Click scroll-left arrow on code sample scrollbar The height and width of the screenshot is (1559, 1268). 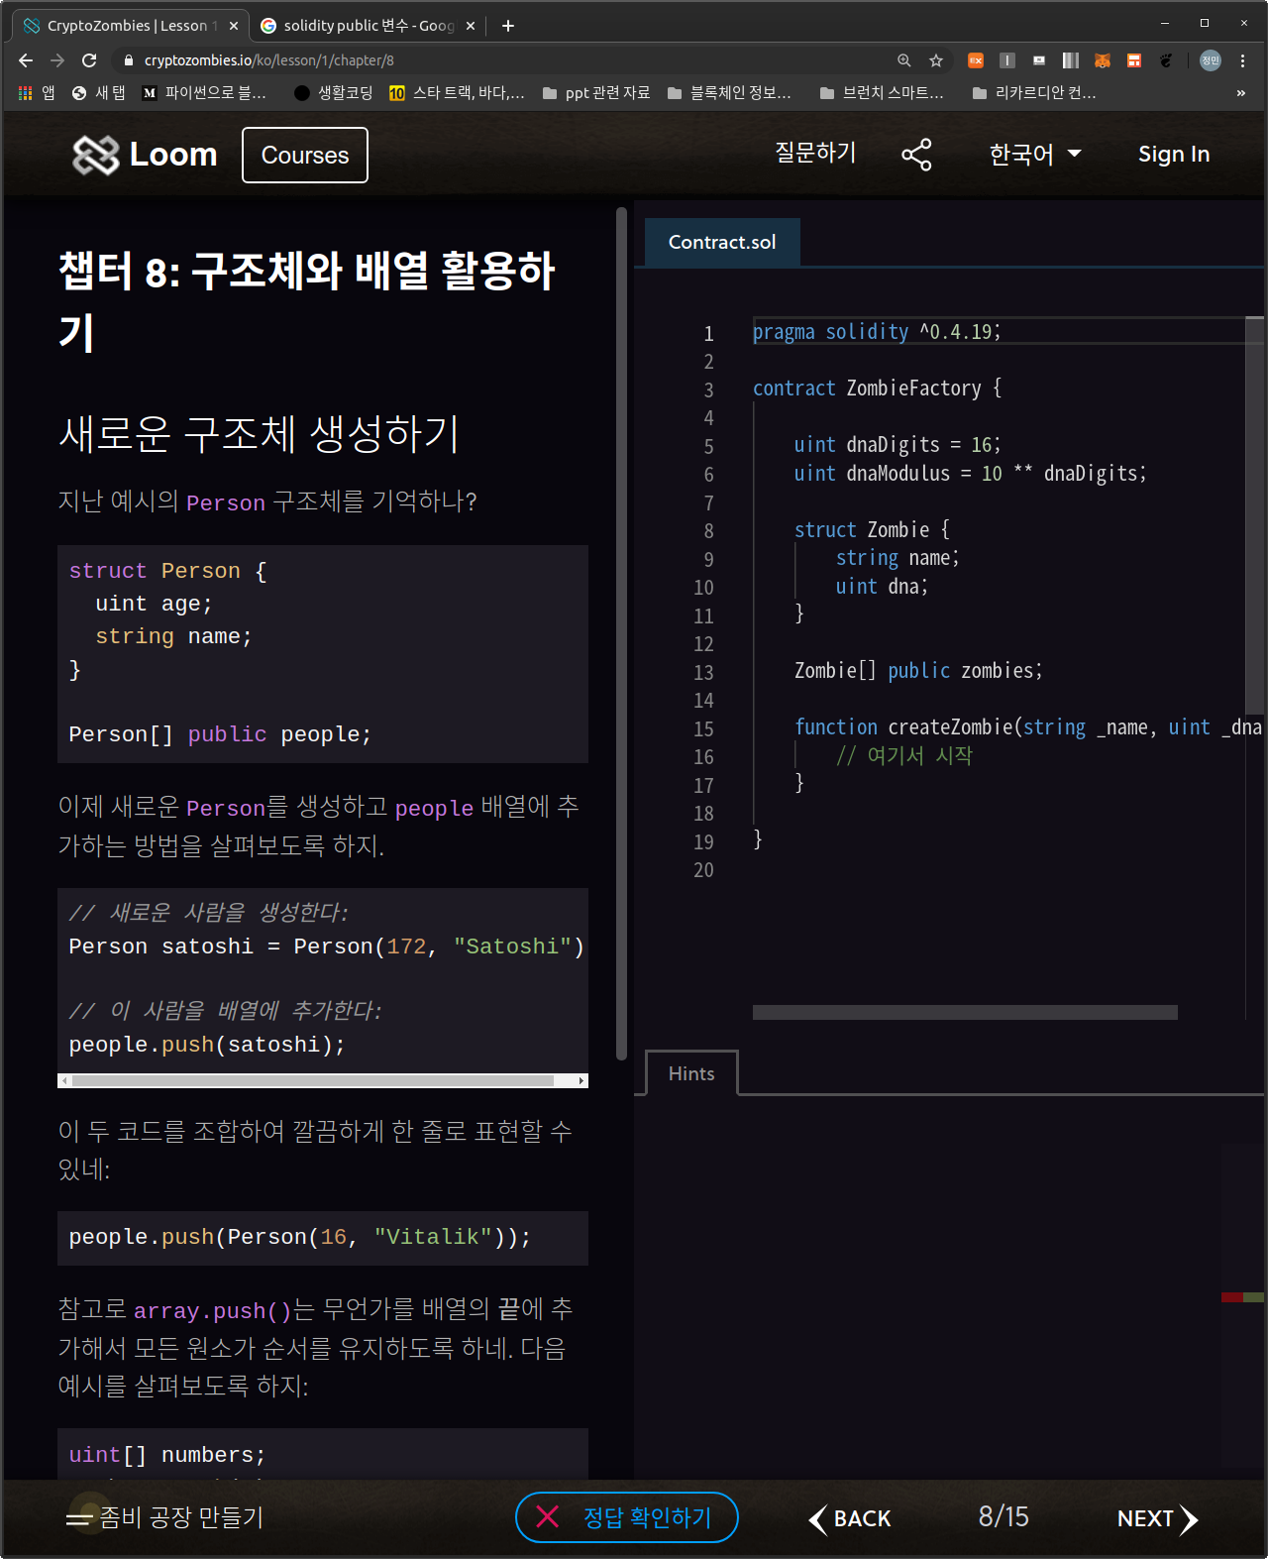[64, 1080]
